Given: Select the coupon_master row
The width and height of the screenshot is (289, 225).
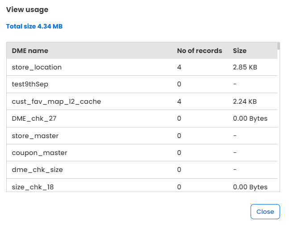Looking at the screenshot, I should click(142, 153).
